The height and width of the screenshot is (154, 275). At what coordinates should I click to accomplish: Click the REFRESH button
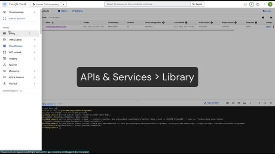pos(78,11)
